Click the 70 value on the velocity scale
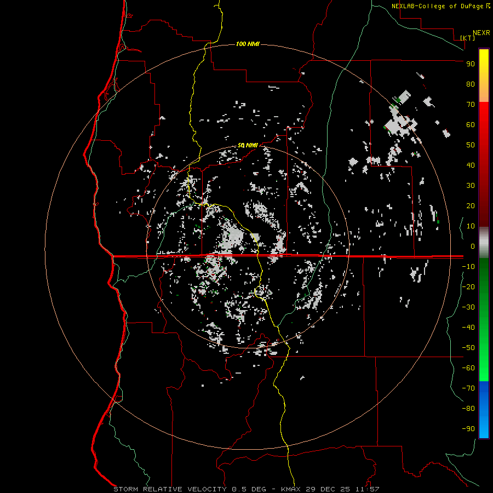This screenshot has width=493, height=493. click(x=471, y=105)
